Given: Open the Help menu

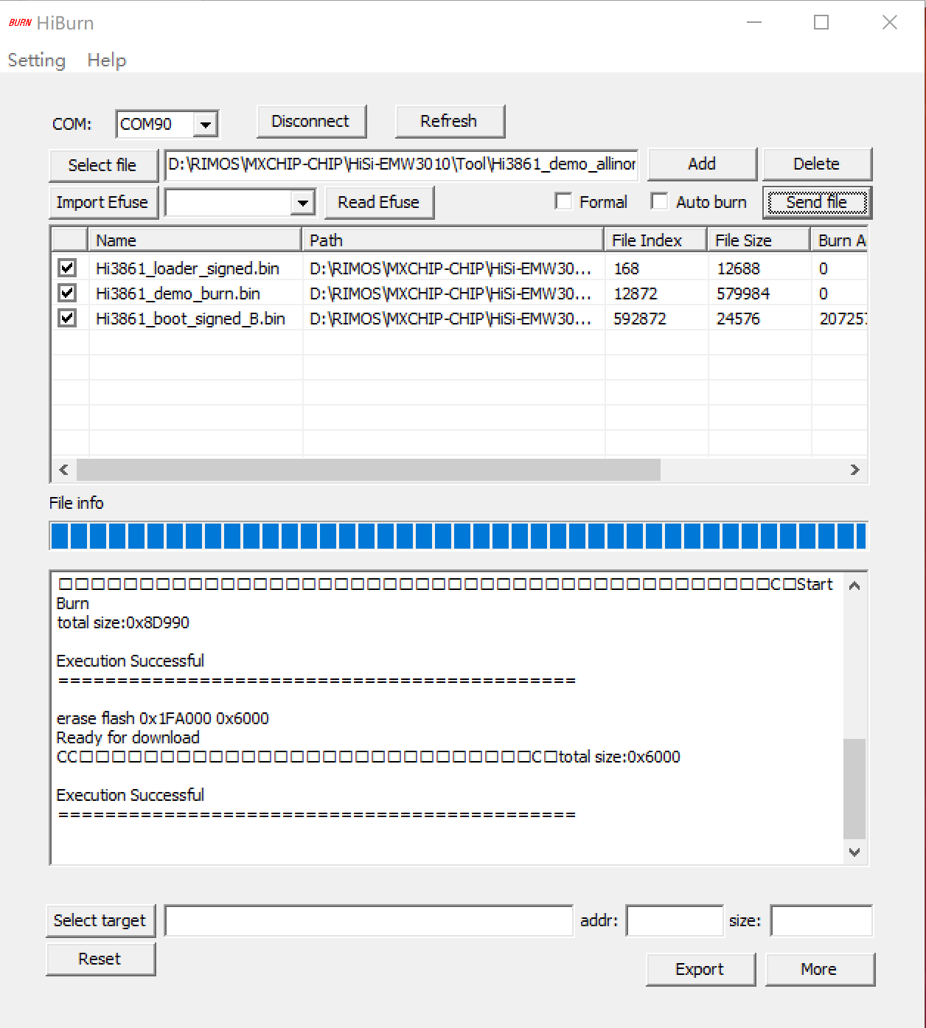Looking at the screenshot, I should (x=107, y=60).
